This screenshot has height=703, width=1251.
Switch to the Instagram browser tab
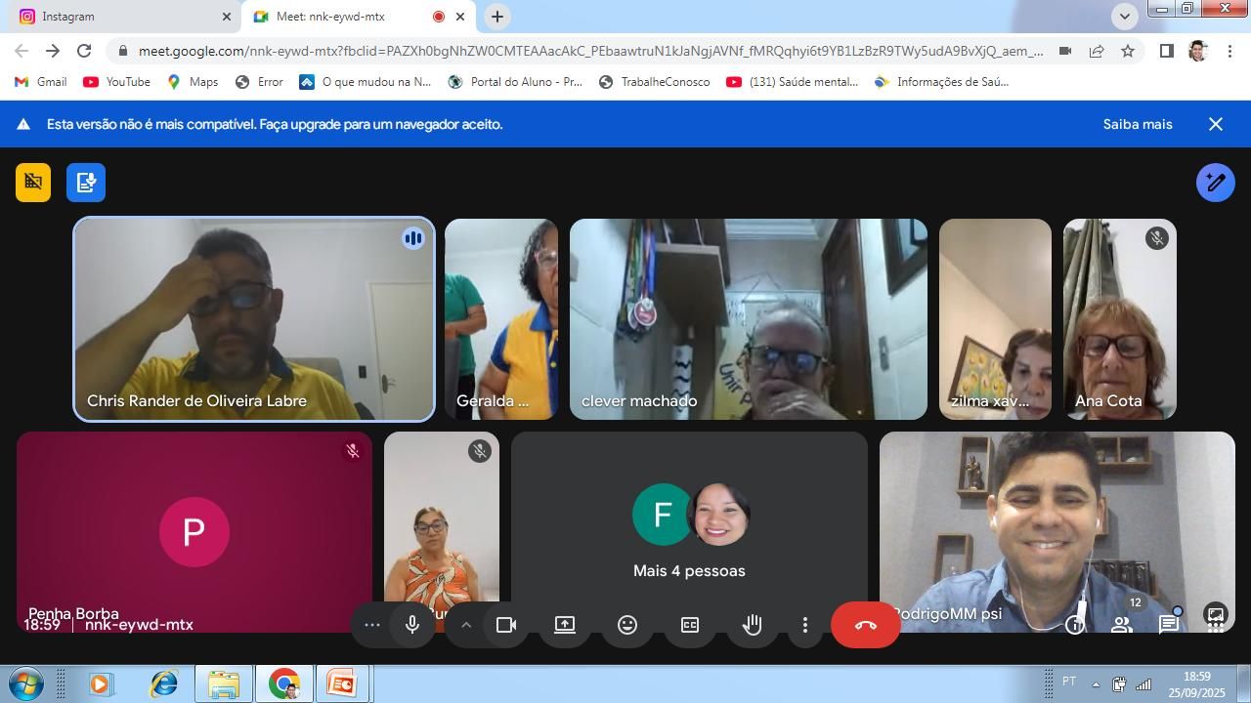tap(117, 17)
